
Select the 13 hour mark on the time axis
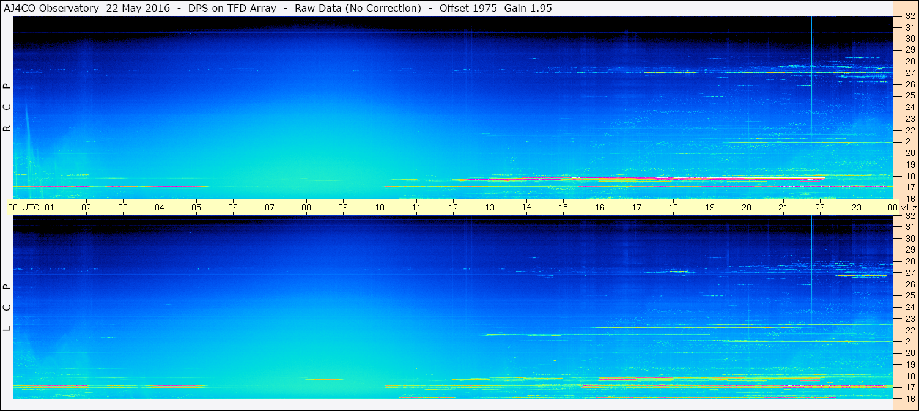coord(490,207)
